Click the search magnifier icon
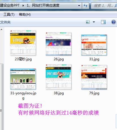The image size is (117, 130). [x=116, y=6]
